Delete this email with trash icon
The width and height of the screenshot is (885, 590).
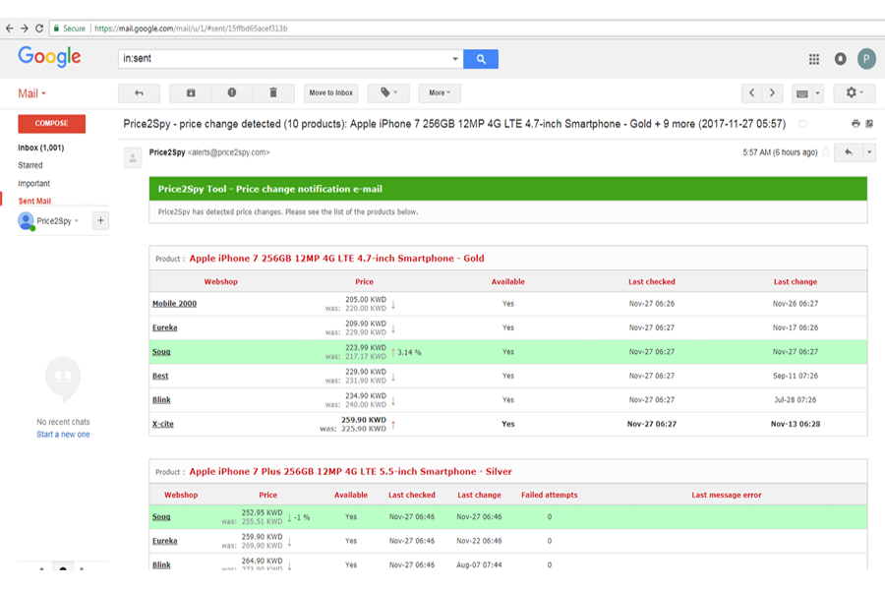pyautogui.click(x=273, y=93)
